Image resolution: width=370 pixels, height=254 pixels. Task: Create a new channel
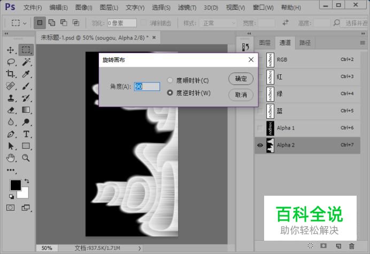pyautogui.click(x=338, y=246)
